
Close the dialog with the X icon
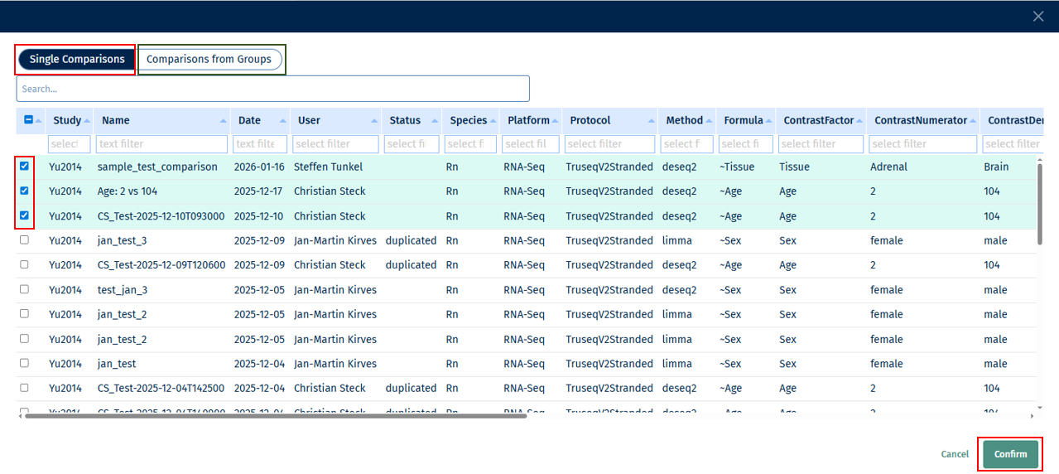click(1037, 17)
